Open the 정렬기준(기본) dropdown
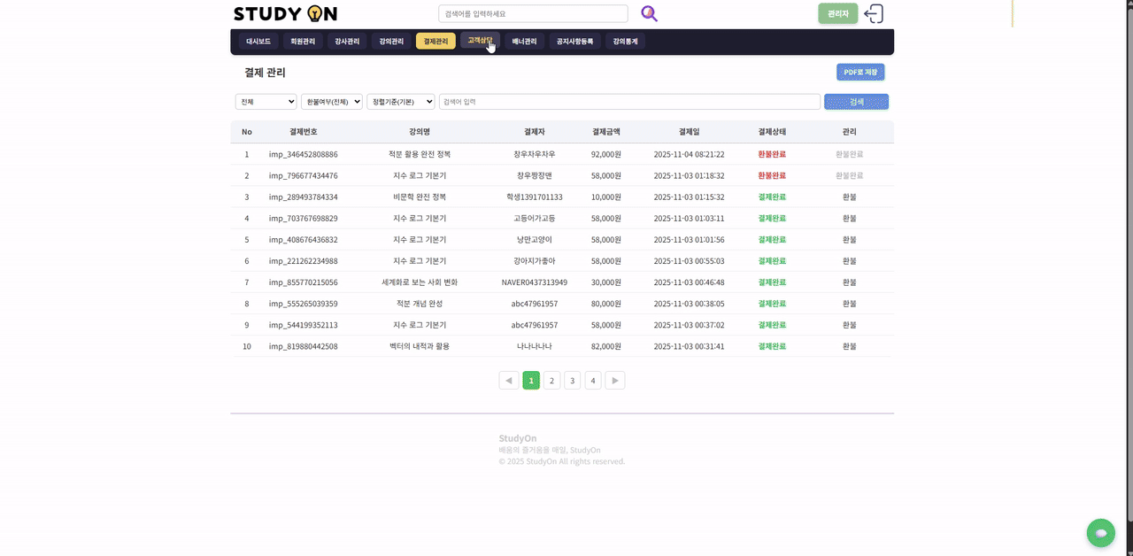This screenshot has width=1133, height=556. [401, 102]
